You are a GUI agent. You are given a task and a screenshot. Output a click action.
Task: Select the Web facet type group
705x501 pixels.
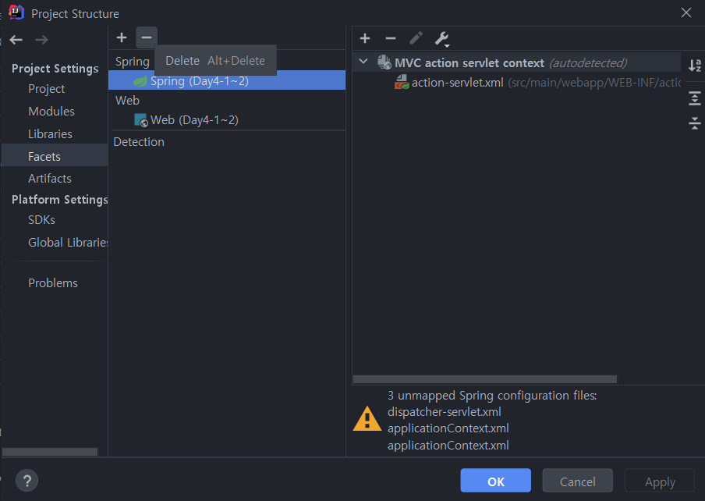[127, 101]
